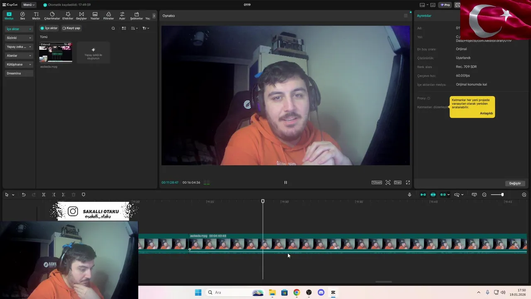This screenshot has width=531, height=299.
Task: Click the İçe aktar import button
Action: pyautogui.click(x=49, y=28)
